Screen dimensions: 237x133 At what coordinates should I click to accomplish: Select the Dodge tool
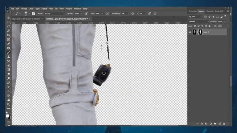click(9, 78)
